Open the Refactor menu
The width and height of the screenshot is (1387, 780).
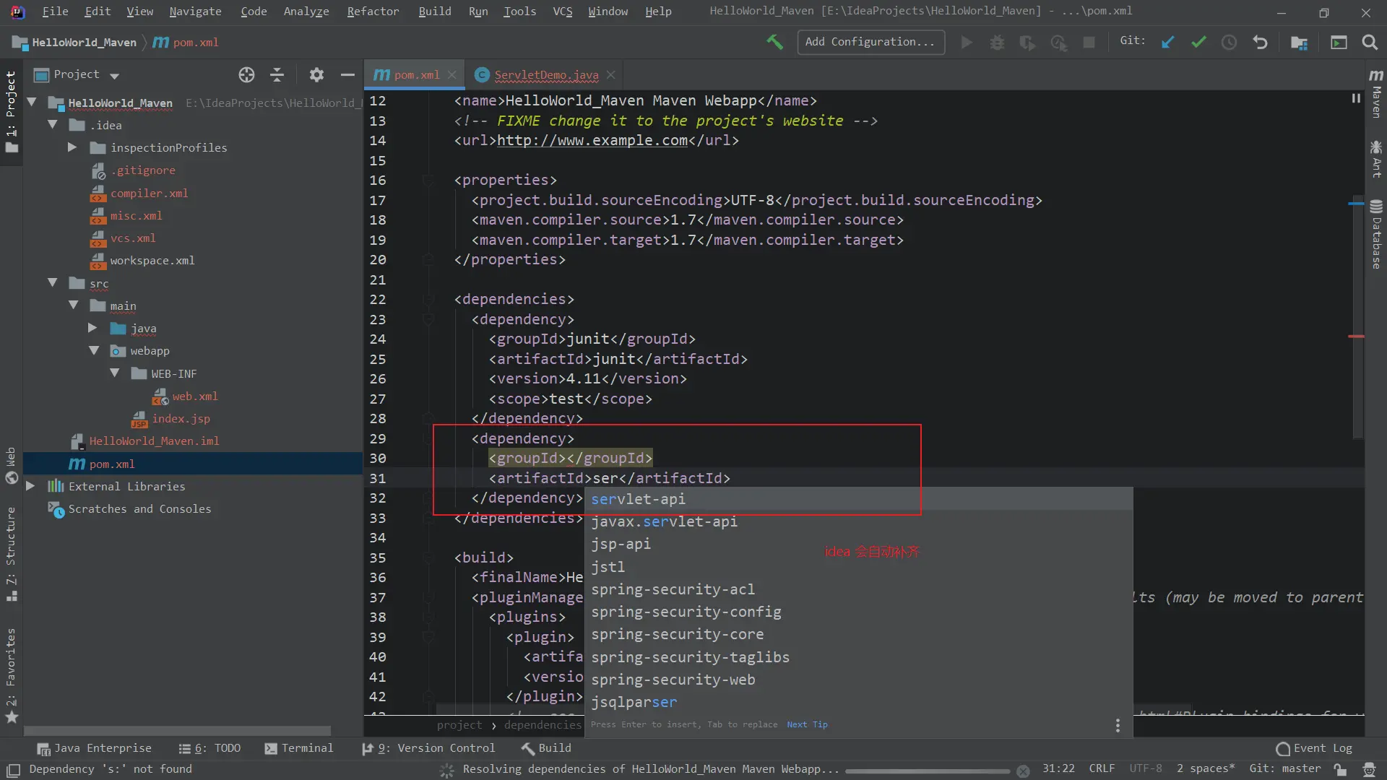point(373,12)
